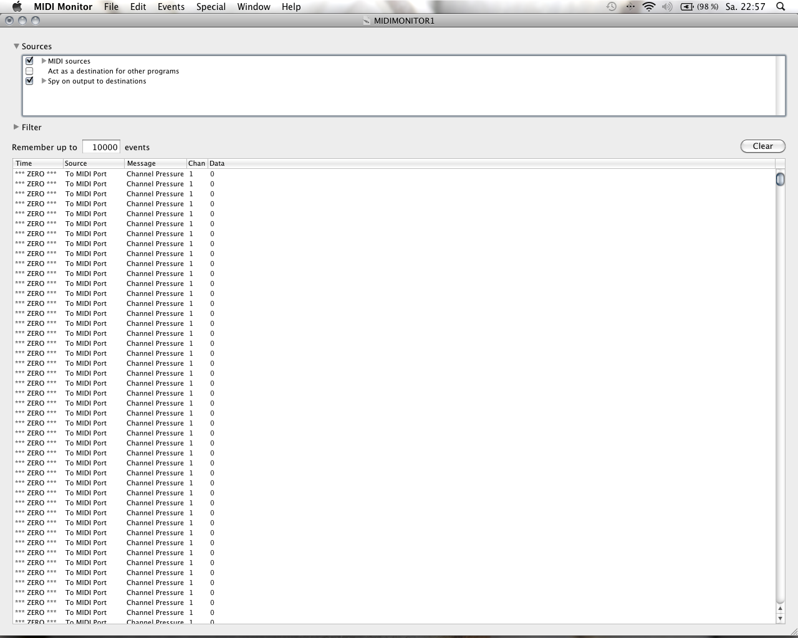Open the Edit menu
The height and width of the screenshot is (638, 798).
click(x=138, y=7)
